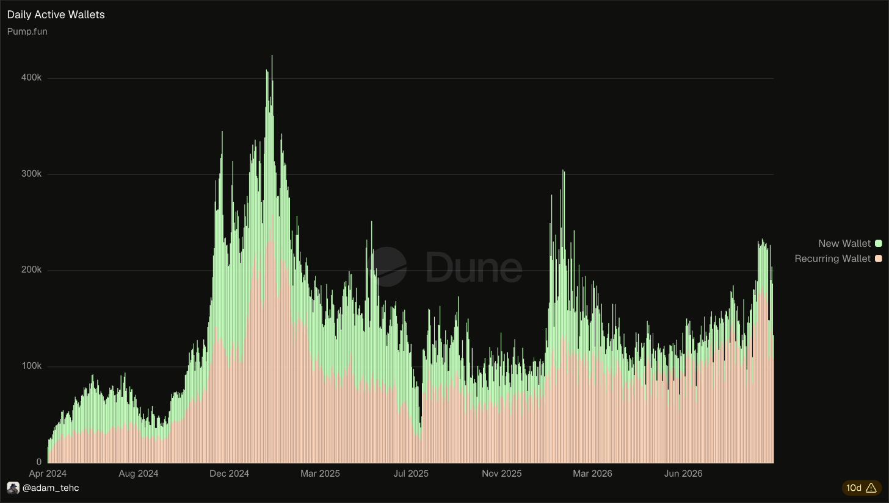Toggle the Recurring Wallet legend entry
This screenshot has height=503, width=889.
[838, 259]
